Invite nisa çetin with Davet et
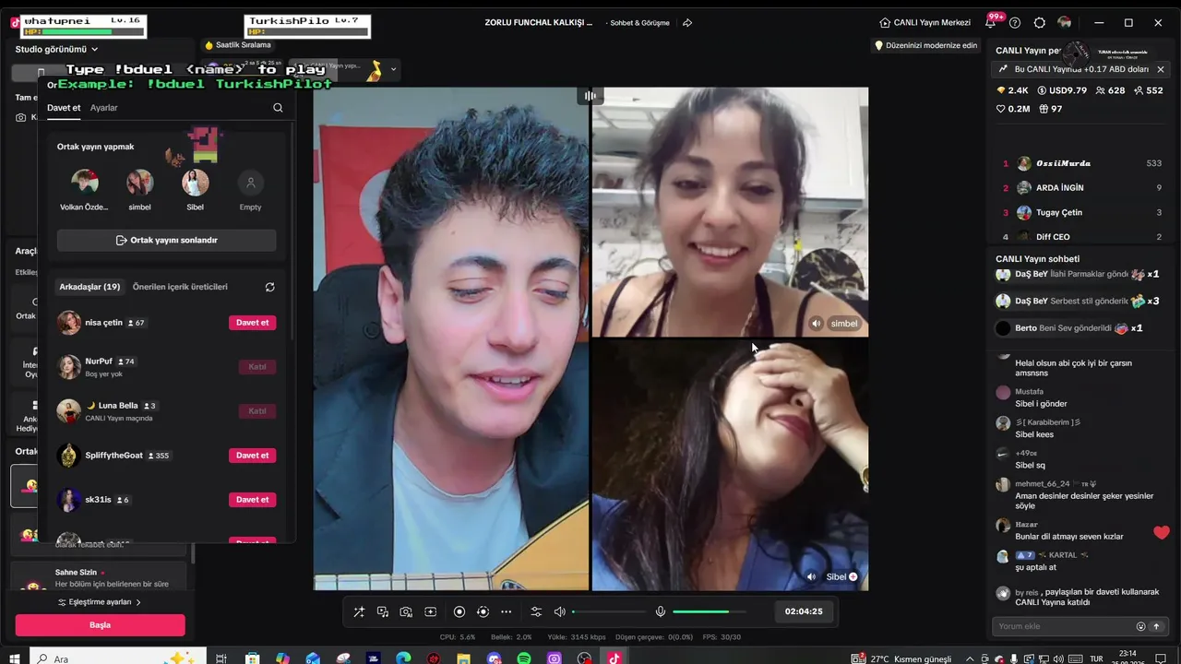 coord(253,323)
